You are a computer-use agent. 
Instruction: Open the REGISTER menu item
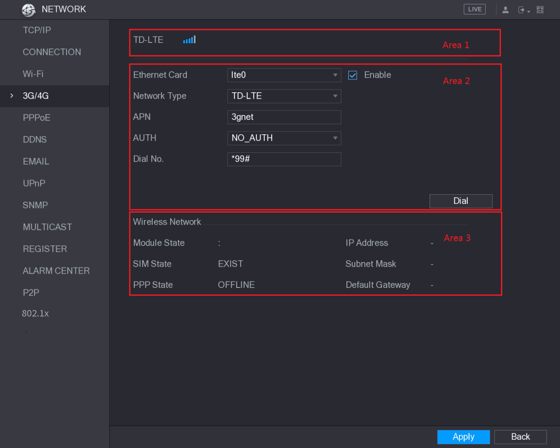point(54,249)
